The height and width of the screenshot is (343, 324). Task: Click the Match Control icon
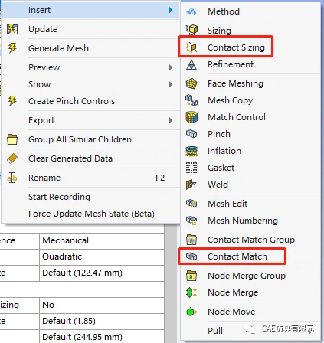click(x=191, y=117)
